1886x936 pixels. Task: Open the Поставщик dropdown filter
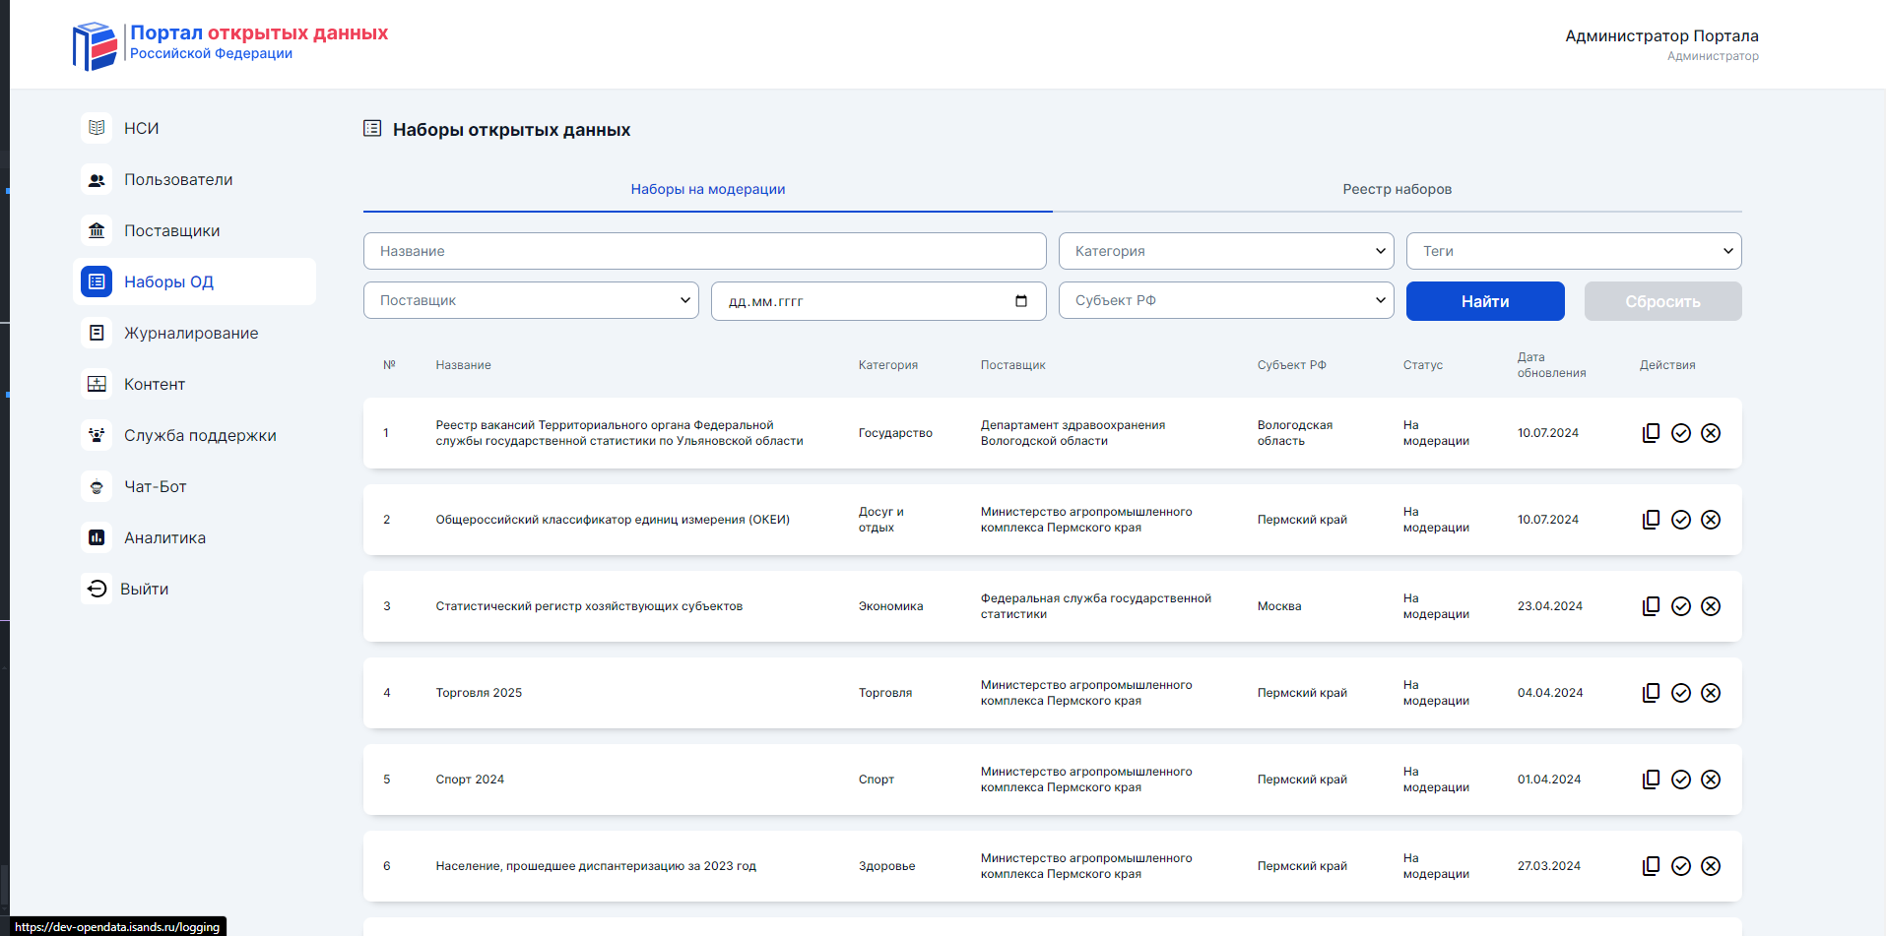(530, 300)
